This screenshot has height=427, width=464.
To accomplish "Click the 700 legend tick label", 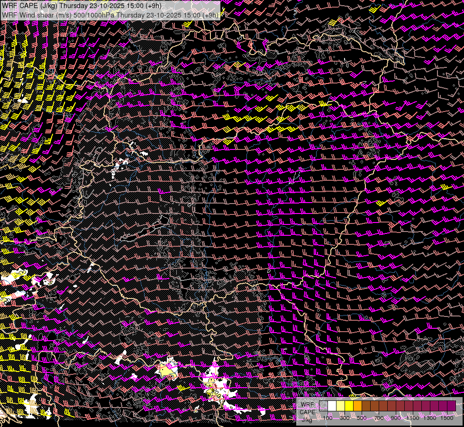I will coord(379,418).
